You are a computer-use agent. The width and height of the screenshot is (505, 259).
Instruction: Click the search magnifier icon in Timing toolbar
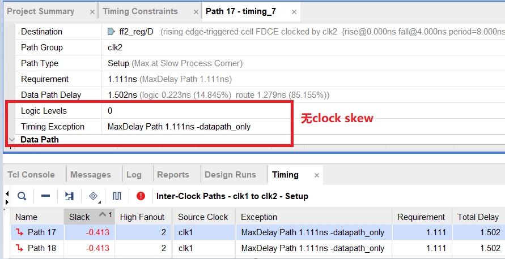22,196
